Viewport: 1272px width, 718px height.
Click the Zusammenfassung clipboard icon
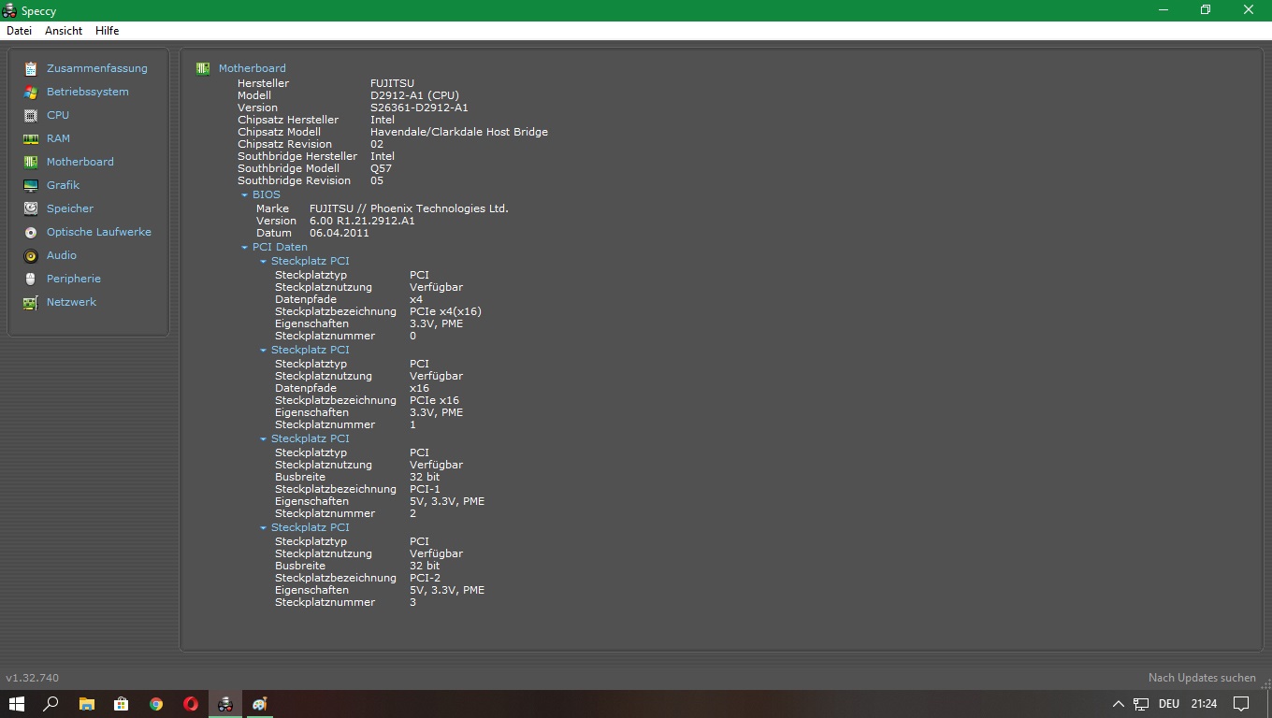(31, 68)
